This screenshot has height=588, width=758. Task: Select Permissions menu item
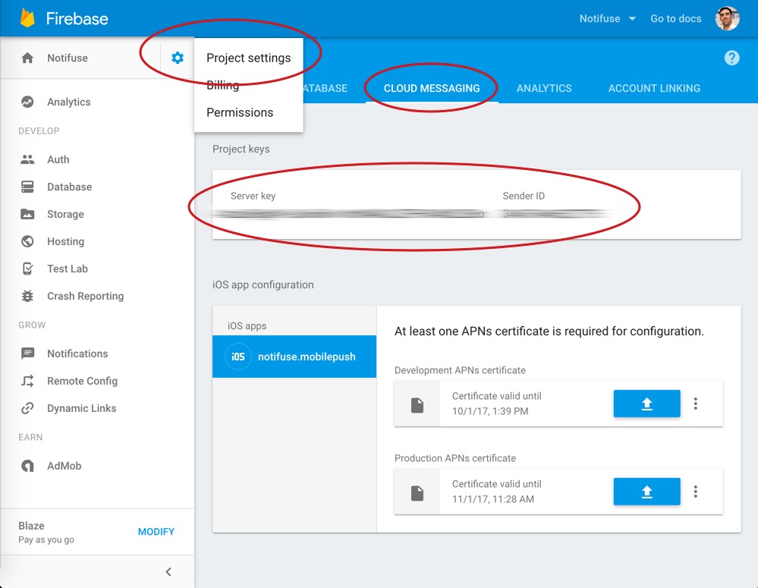[248, 112]
